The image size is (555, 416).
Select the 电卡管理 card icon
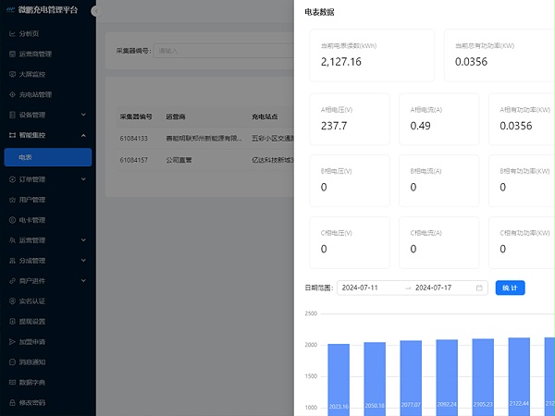pos(12,220)
